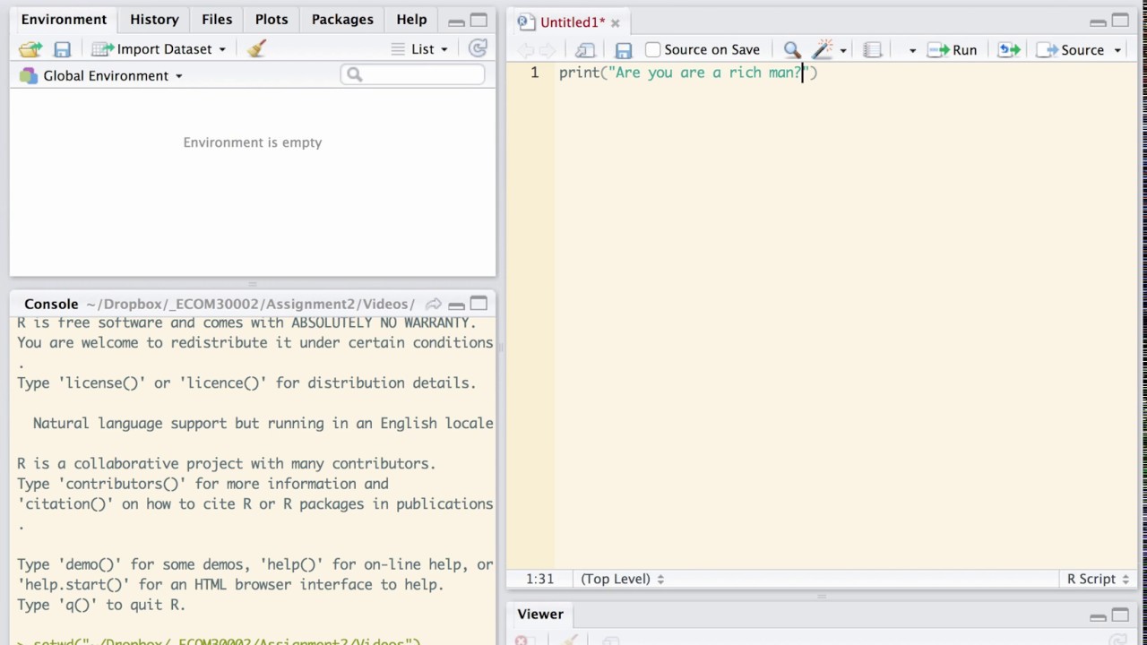The width and height of the screenshot is (1147, 645).
Task: Click console line "Type 'q()' to quit R."
Action: click(x=101, y=605)
